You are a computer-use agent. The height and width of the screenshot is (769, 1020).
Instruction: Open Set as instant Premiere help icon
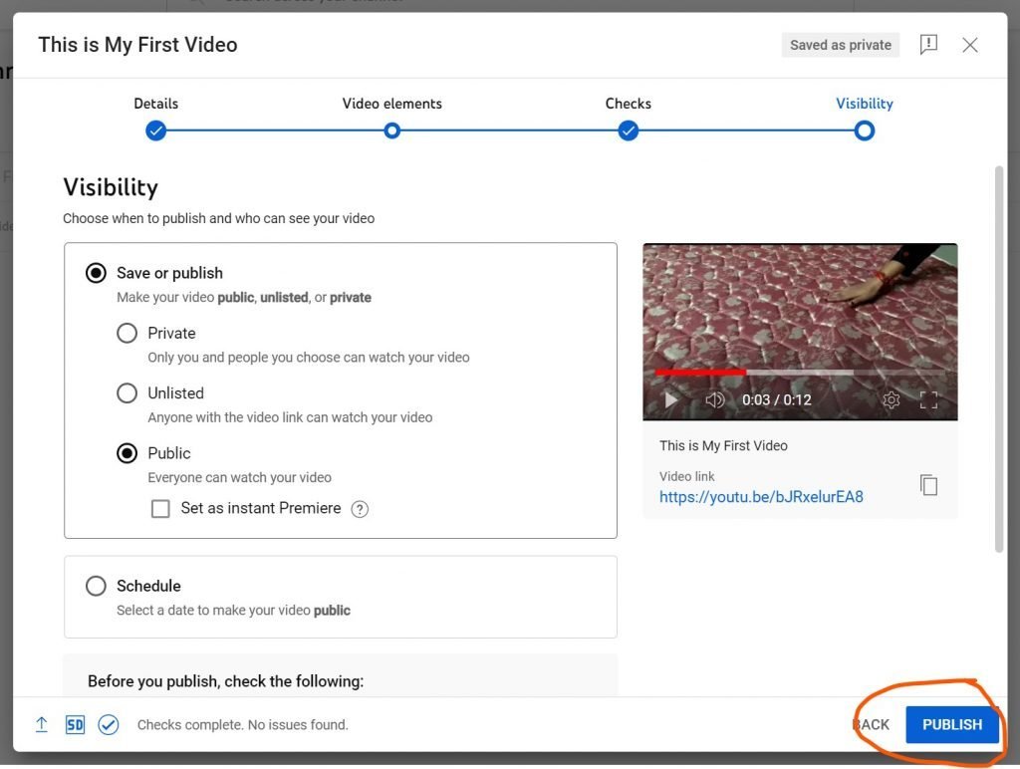(361, 509)
